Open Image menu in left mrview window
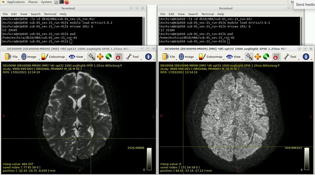Screen dimensions: 315x175 click(x=29, y=57)
